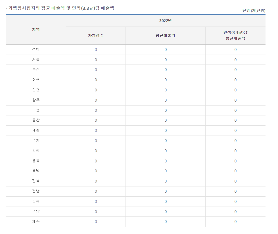Select the 전체 row label

pos(36,50)
